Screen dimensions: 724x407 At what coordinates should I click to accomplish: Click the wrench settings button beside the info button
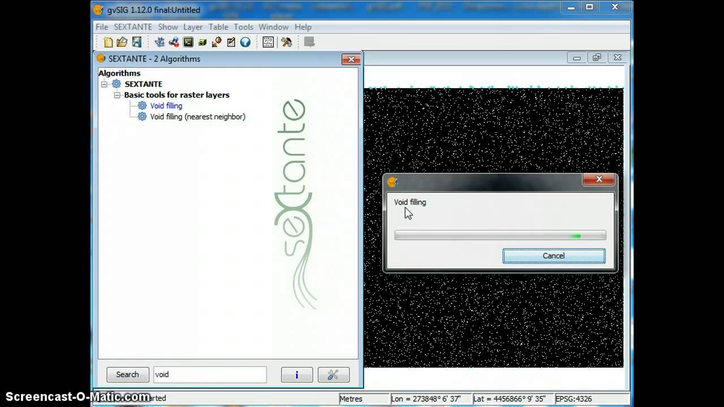pos(333,375)
